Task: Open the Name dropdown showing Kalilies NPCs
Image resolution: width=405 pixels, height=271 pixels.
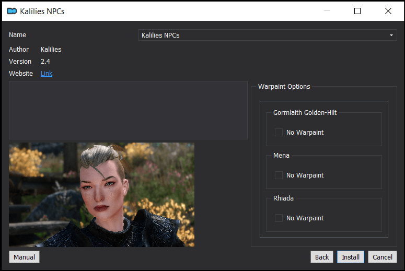Action: 268,35
